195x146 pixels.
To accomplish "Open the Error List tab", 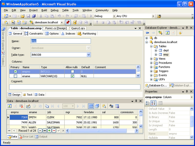I will pos(26,137).
